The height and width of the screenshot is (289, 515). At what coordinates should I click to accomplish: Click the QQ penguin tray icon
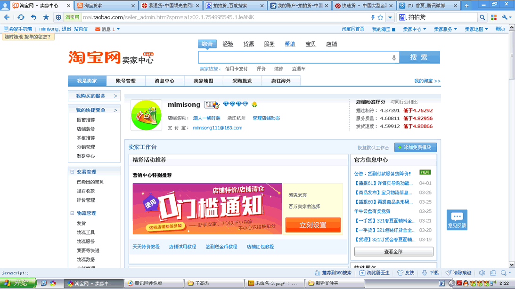click(x=466, y=283)
